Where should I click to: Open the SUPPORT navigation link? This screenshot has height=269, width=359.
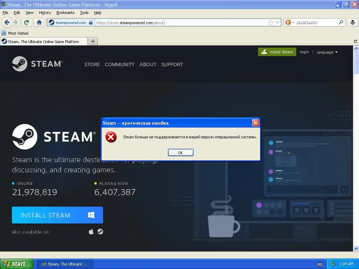172,64
